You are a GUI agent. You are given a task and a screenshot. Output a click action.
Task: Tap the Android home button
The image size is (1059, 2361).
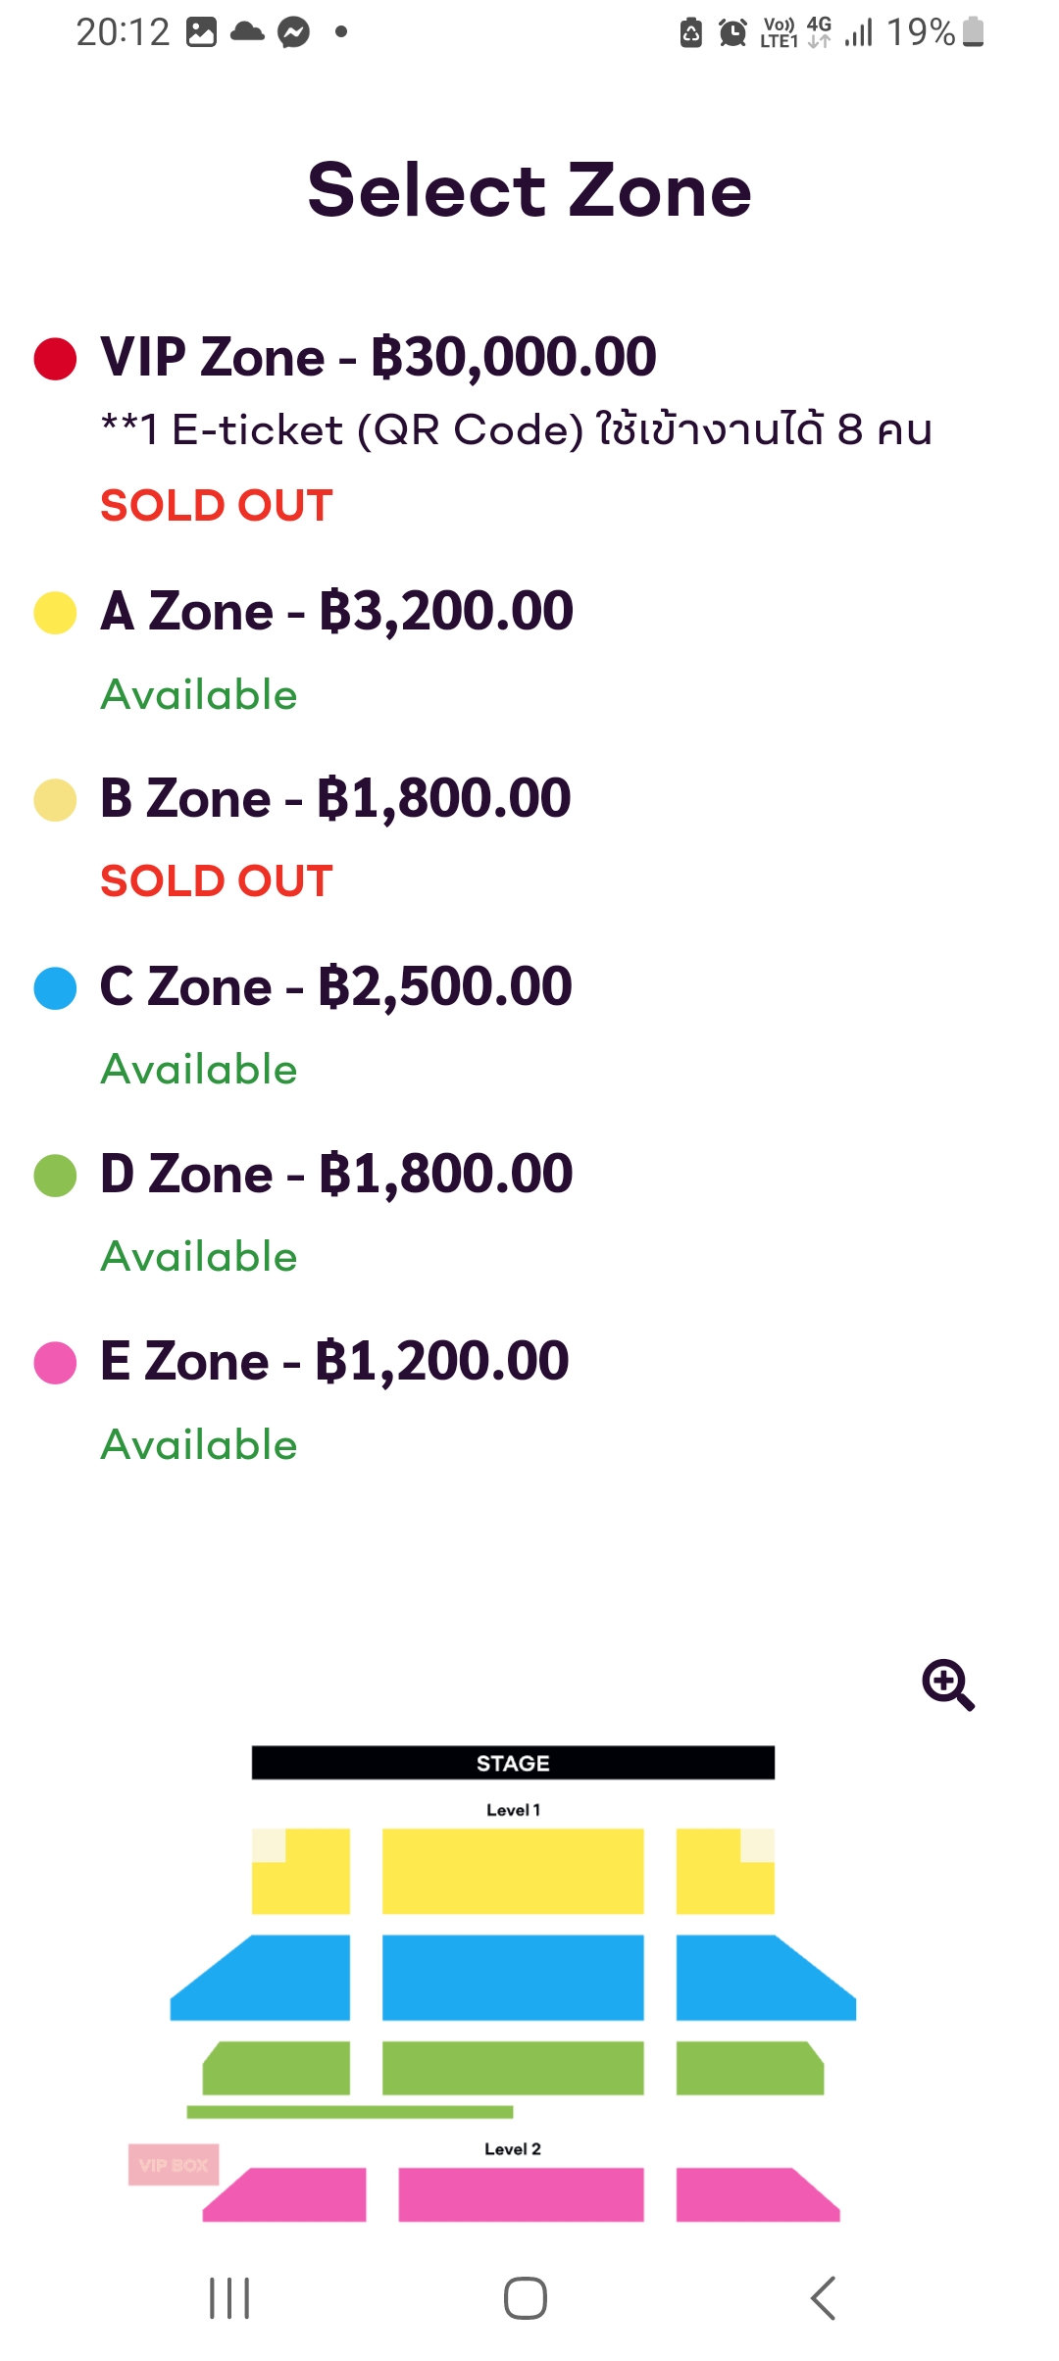pos(526,2297)
